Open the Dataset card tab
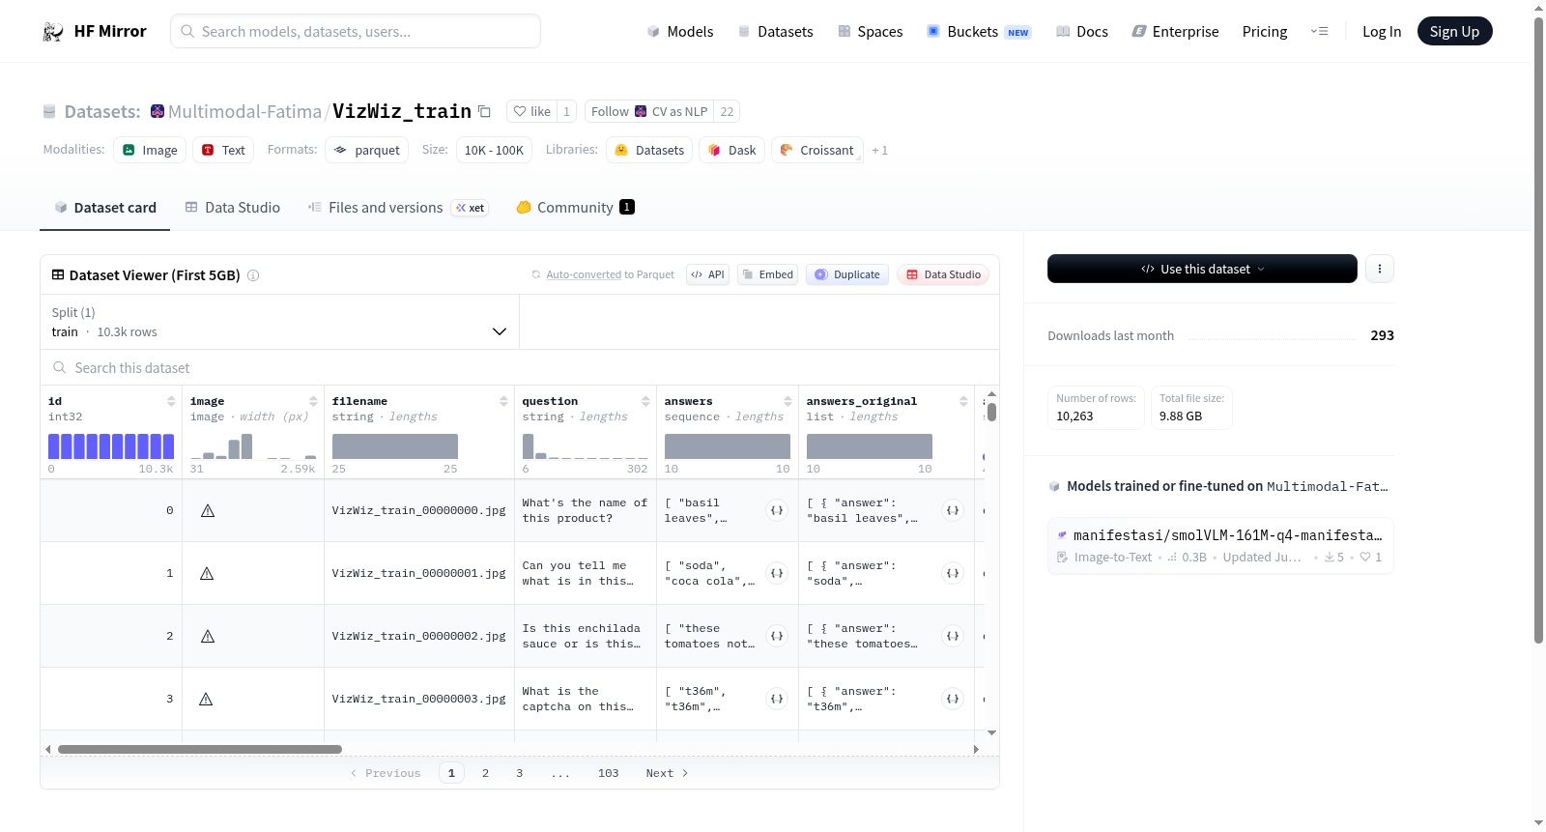Screen dimensions: 1546x832 coord(105,208)
